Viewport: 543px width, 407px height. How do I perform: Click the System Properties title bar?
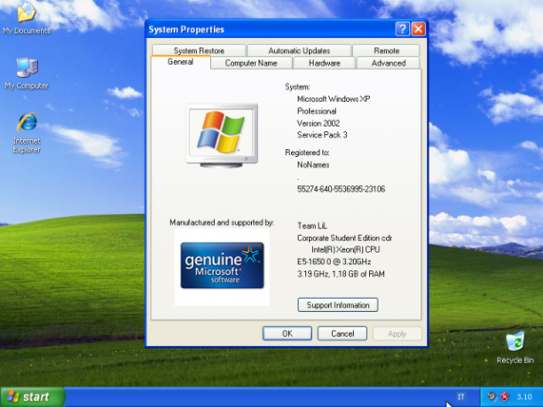pyautogui.click(x=270, y=29)
